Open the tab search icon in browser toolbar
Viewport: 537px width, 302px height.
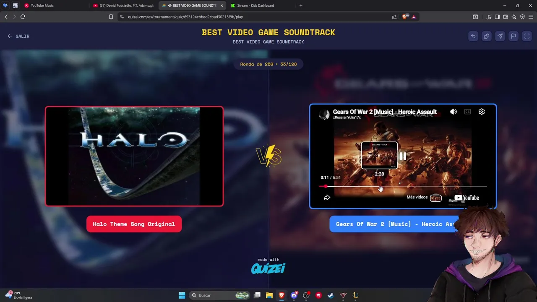point(475,17)
